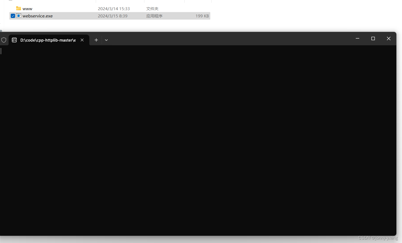Click the 199 KB size value
Image resolution: width=402 pixels, height=243 pixels.
(202, 16)
